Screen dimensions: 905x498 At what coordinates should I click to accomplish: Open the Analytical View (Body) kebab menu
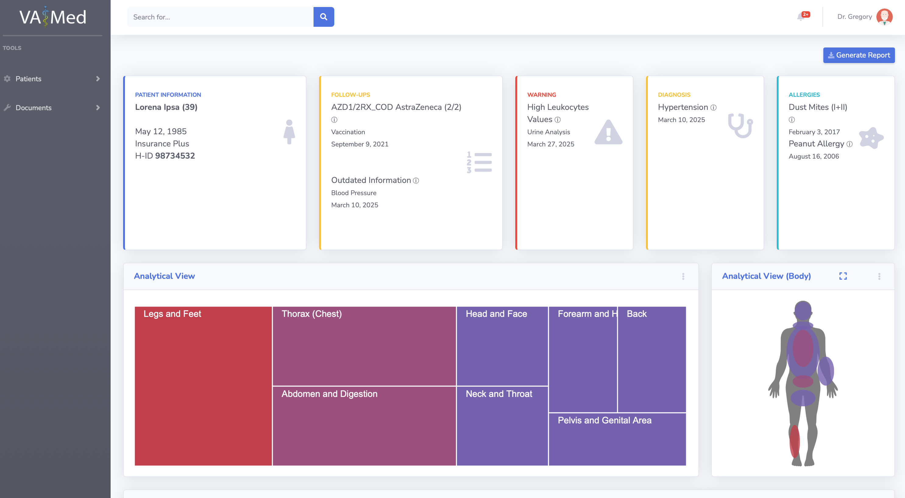point(879,276)
